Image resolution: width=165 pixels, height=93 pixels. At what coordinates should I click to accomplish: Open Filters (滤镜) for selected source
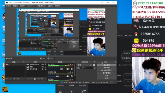(x=50, y=58)
